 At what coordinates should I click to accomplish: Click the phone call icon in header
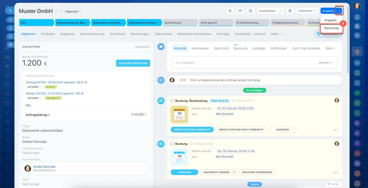pos(230,11)
